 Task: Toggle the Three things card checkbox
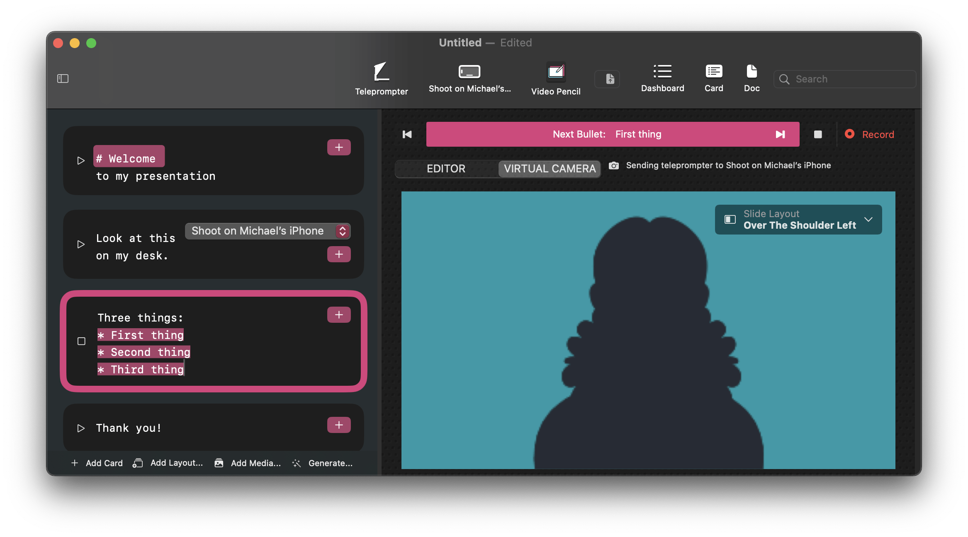81,341
